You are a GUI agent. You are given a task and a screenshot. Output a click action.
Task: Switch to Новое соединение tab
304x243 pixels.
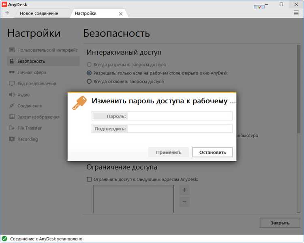tap(39, 13)
